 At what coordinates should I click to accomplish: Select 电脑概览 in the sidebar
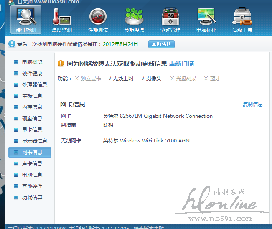point(32,62)
